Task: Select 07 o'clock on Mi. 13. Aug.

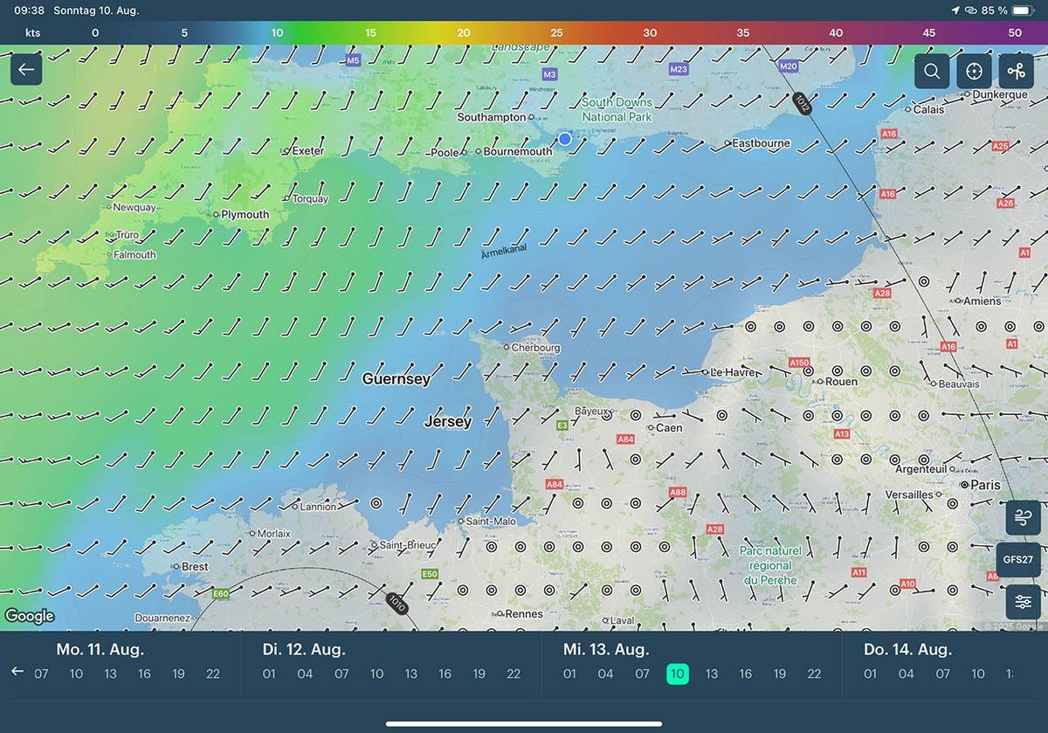Action: point(642,674)
